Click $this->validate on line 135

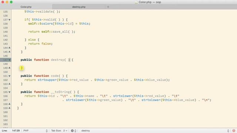pyautogui.click(x=39, y=11)
